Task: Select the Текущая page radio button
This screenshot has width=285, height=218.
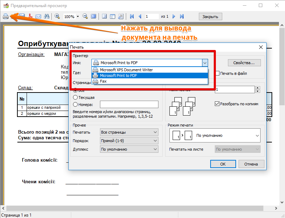Action: (75, 97)
